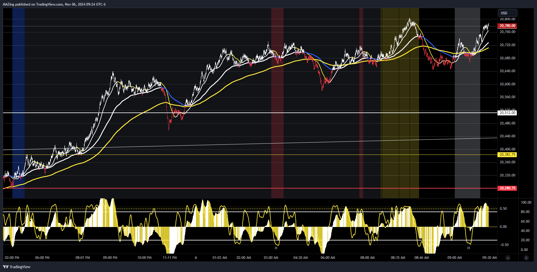Screen dimensions: 537x272
Task: Click the 0.50 oscillator scale label
Action: (x=503, y=209)
